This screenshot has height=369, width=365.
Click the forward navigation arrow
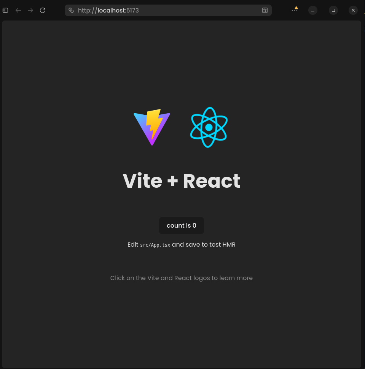30,10
